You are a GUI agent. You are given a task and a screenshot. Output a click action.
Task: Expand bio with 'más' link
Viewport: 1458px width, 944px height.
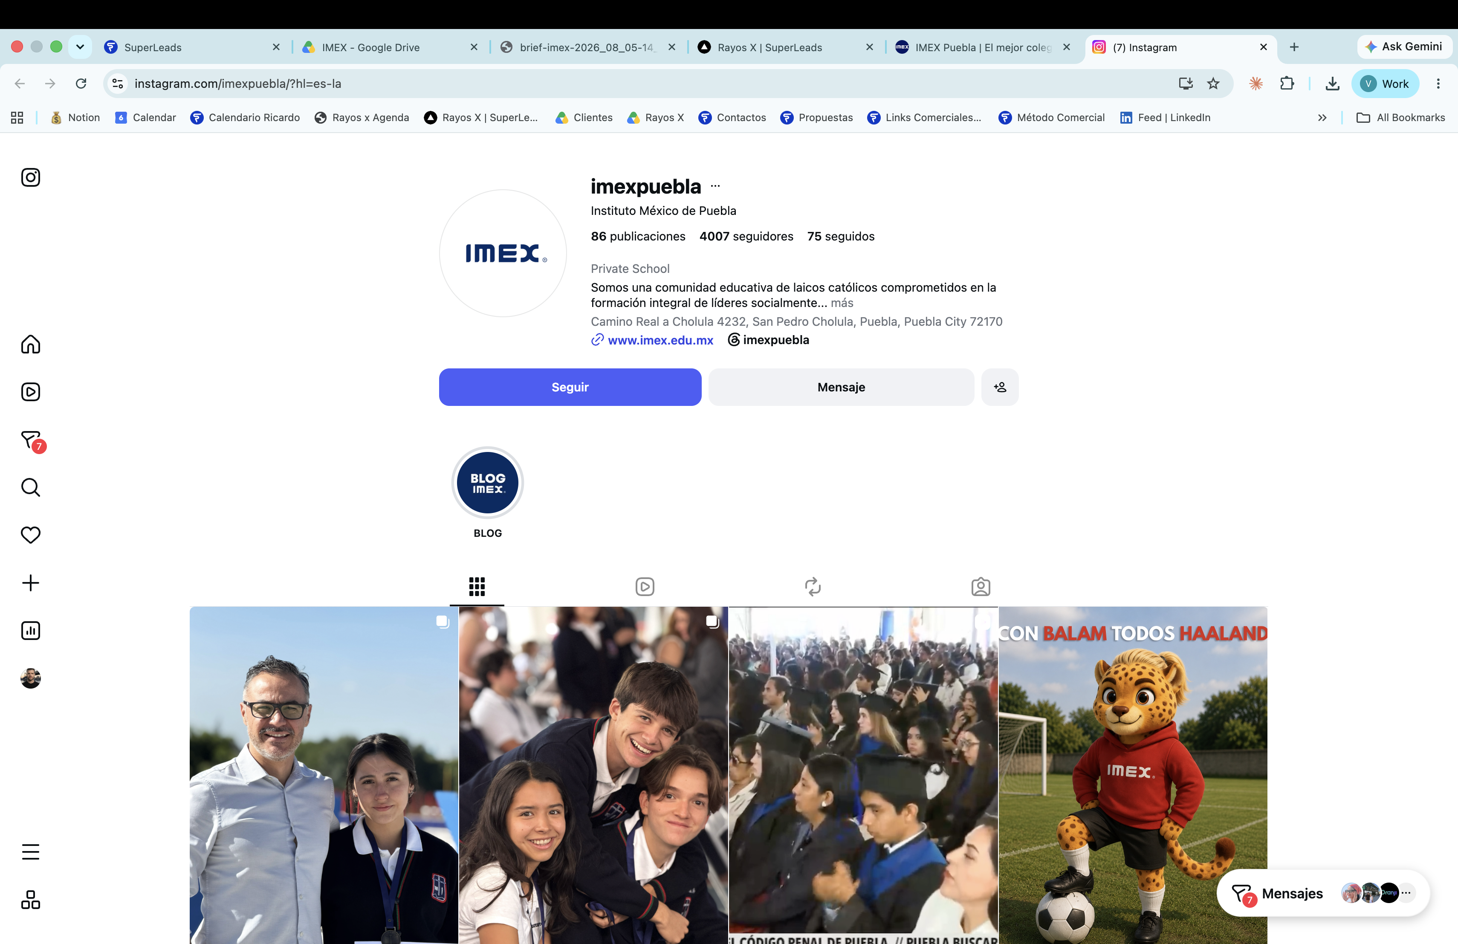842,303
